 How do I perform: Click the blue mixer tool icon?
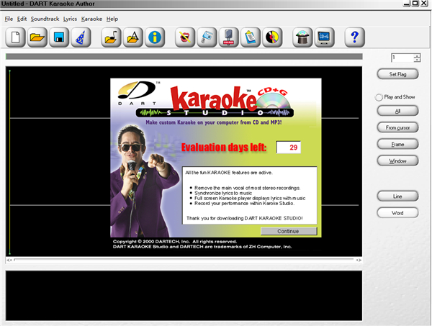coord(207,37)
